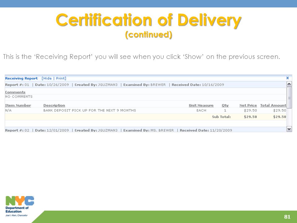Click the slide number 81
The image size is (297, 223).
[x=287, y=217]
